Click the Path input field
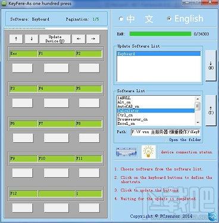 (x=165, y=132)
